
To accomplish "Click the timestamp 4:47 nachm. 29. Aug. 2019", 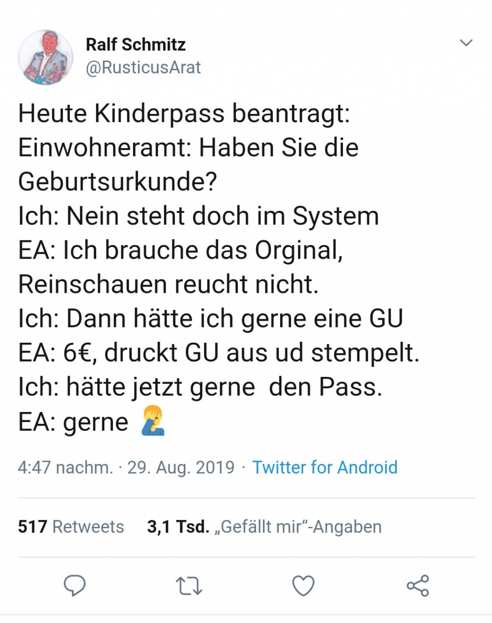I will click(x=126, y=467).
